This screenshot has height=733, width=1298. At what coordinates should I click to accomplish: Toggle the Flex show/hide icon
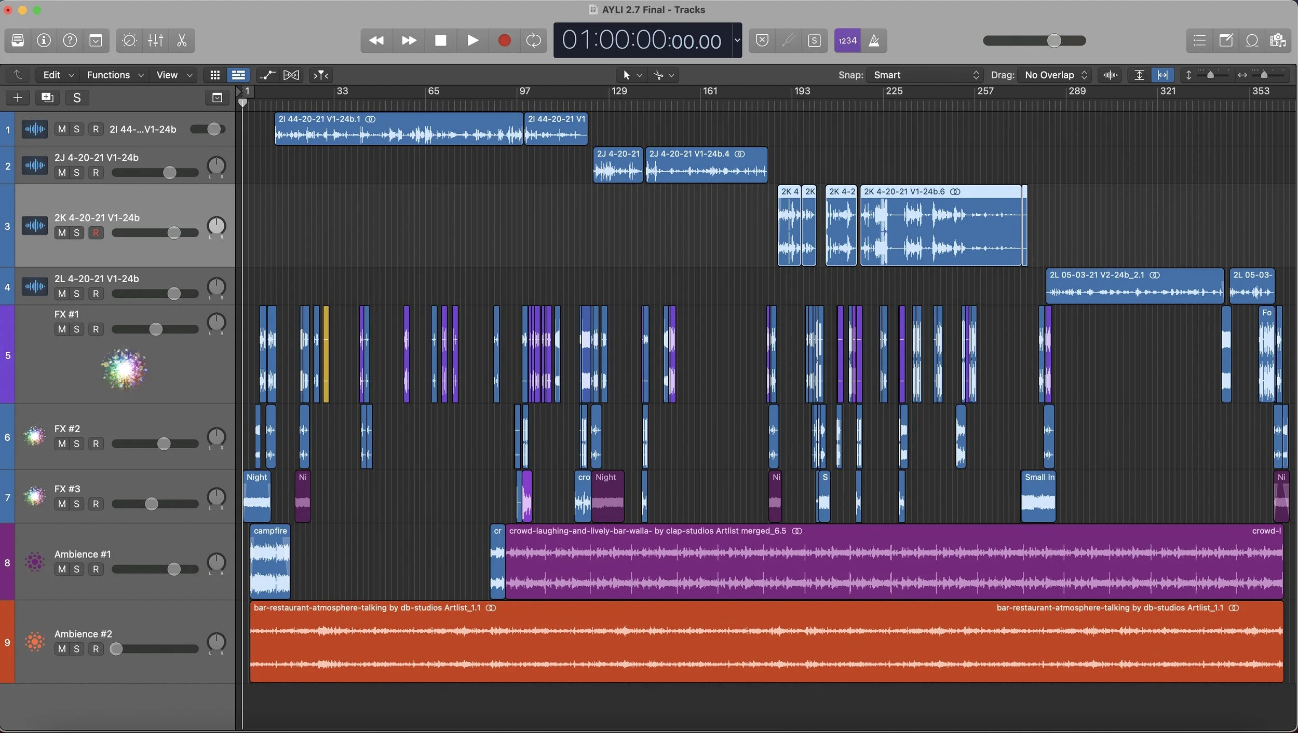(291, 75)
